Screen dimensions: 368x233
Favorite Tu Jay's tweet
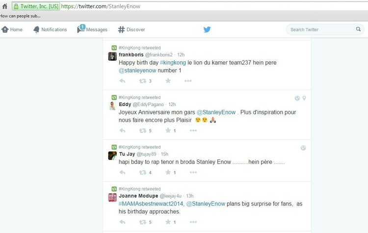pyautogui.click(x=168, y=172)
